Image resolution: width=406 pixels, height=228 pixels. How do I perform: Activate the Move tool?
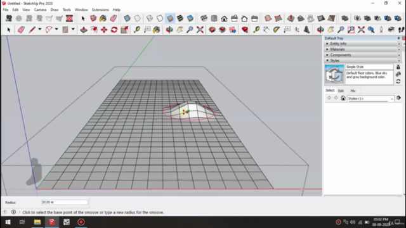coord(104,30)
